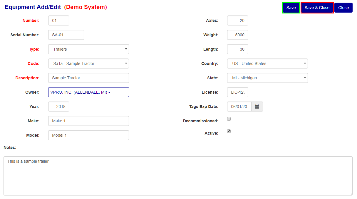Open the Type dropdown showing Trailers

88,49
